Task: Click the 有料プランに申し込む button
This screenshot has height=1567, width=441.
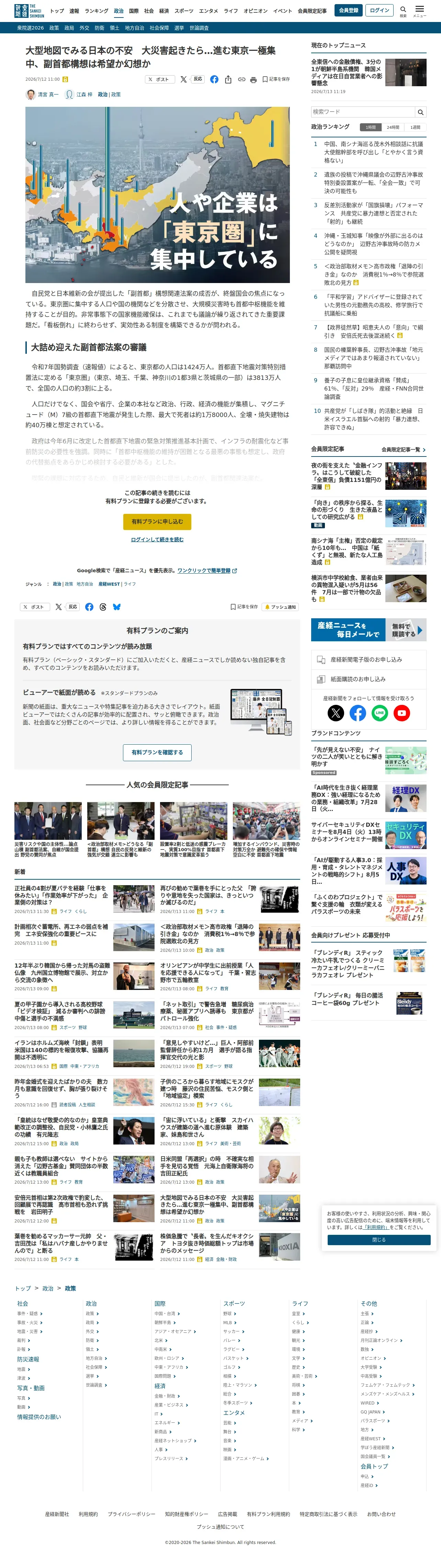Action: click(x=157, y=521)
